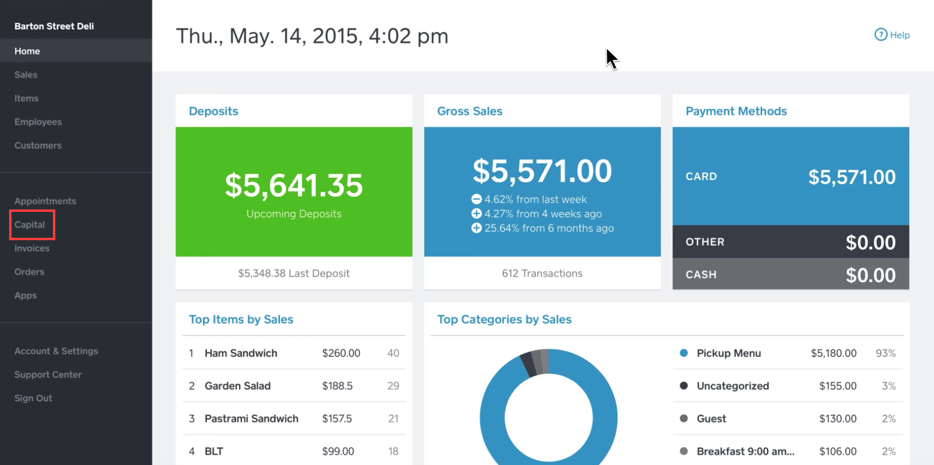Viewport: 934px width, 465px height.
Task: Click the gray dot next to Breakfast 9:00 am
Action: pos(683,451)
